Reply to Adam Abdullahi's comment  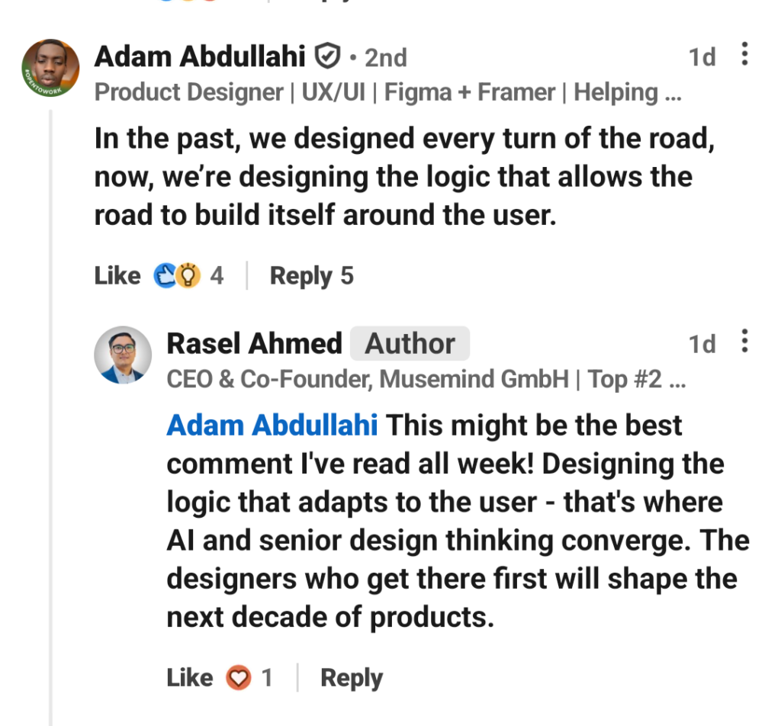tap(301, 275)
